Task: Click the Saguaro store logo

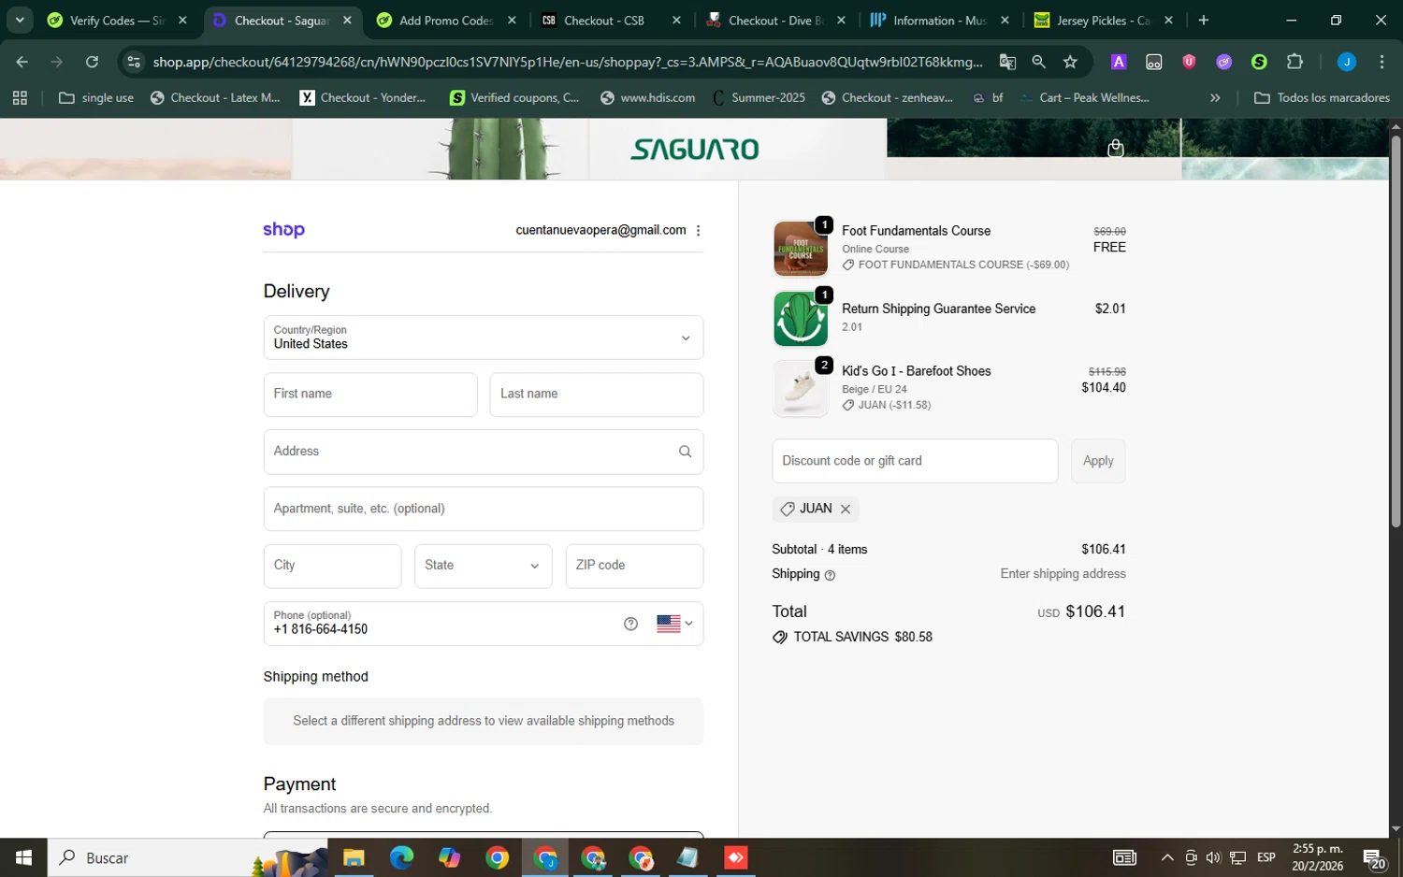Action: pos(695,150)
